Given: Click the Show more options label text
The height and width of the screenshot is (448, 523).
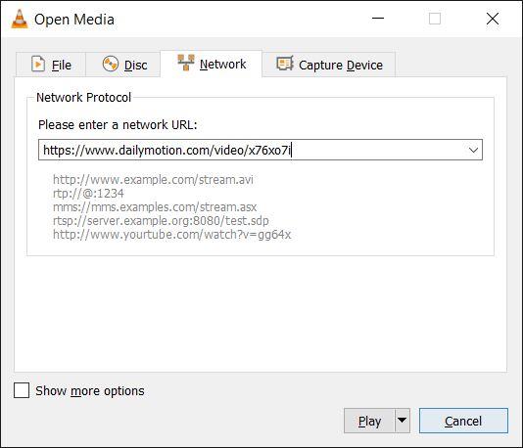Looking at the screenshot, I should pos(90,390).
